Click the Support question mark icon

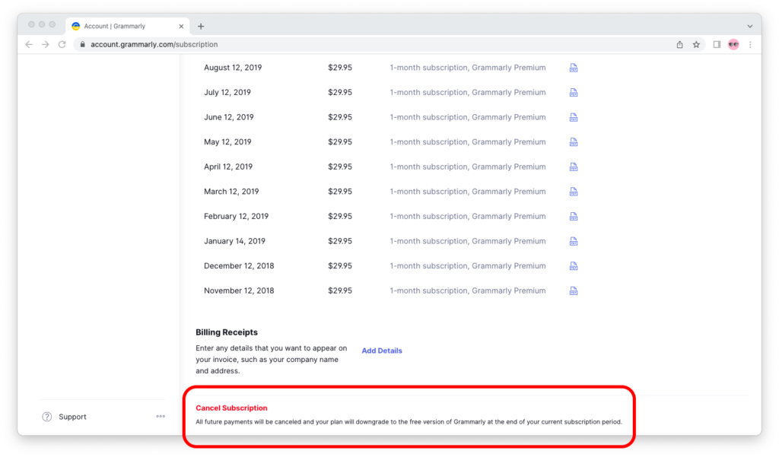pos(46,417)
